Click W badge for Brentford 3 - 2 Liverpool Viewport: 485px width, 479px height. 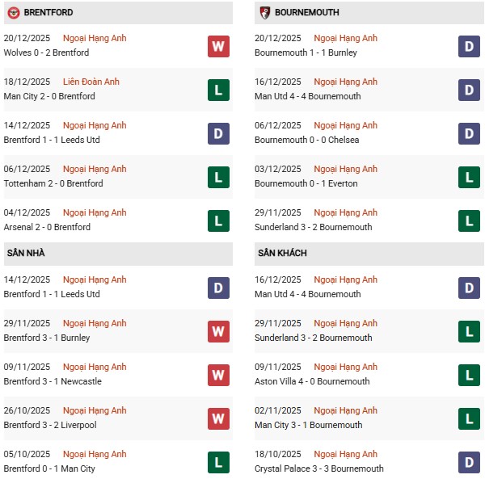pos(218,418)
